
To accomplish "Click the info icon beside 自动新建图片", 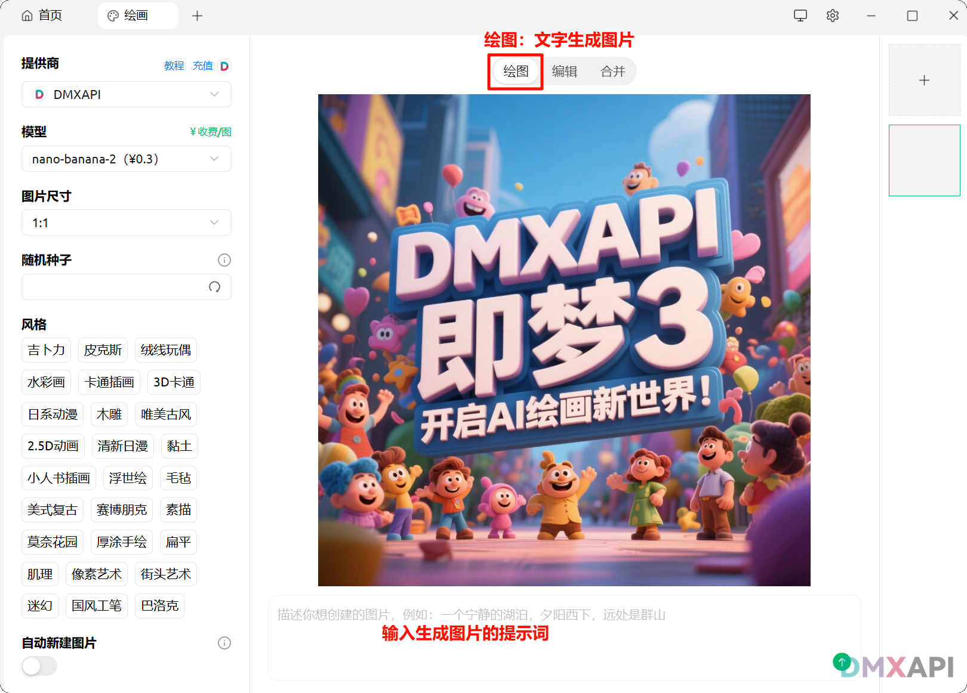I will pos(224,643).
